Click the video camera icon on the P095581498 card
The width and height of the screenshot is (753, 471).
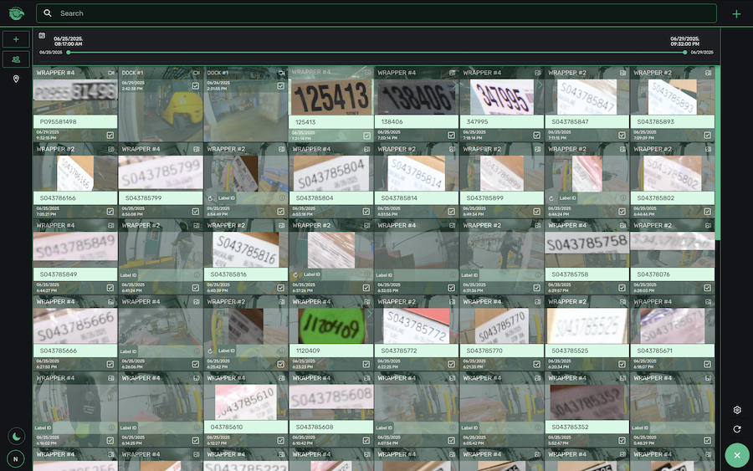[111, 73]
